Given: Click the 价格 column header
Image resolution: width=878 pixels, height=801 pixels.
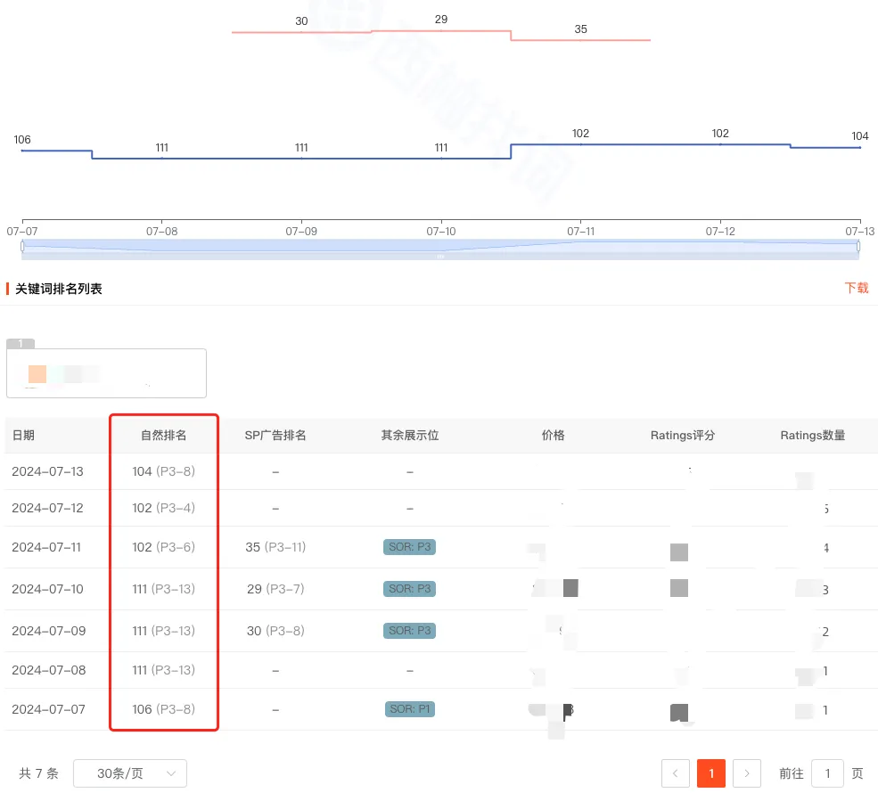Looking at the screenshot, I should pos(554,436).
